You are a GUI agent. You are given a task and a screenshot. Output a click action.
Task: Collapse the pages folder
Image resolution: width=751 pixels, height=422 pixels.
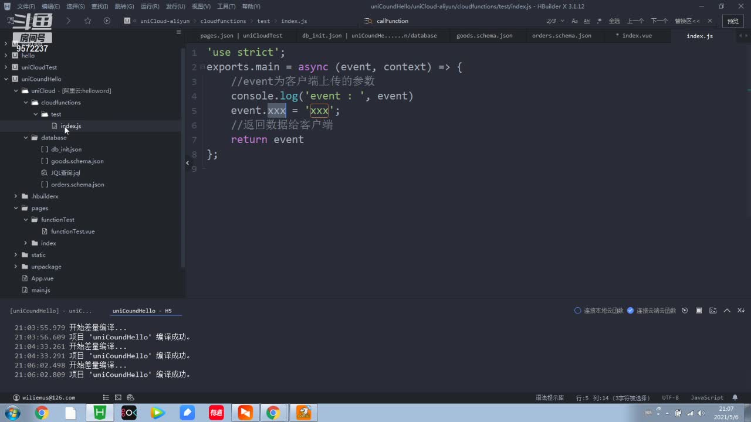tap(16, 208)
